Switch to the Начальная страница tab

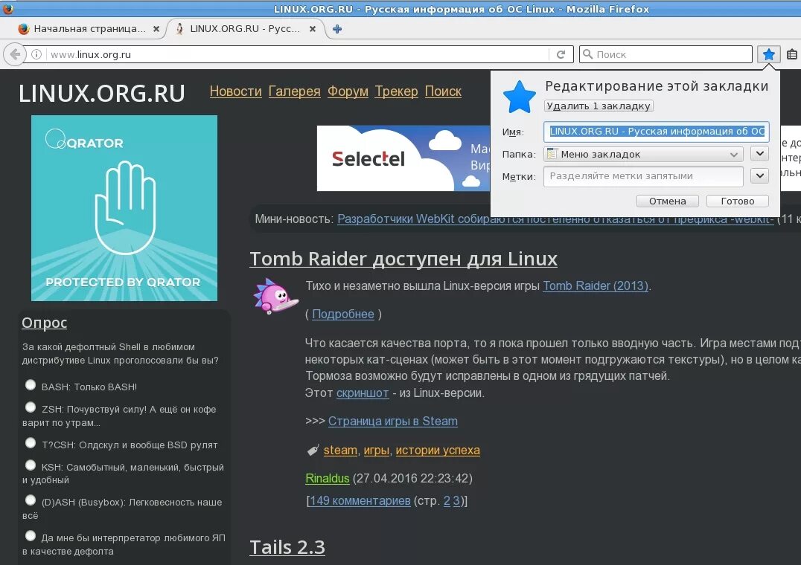pos(89,29)
